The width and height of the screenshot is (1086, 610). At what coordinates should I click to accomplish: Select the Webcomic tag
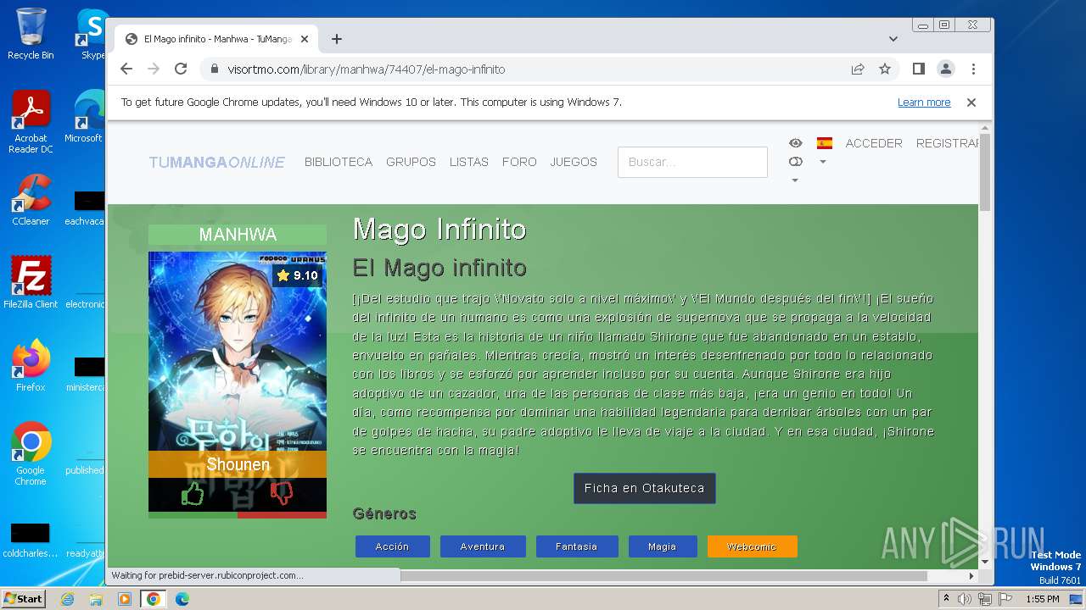[752, 546]
